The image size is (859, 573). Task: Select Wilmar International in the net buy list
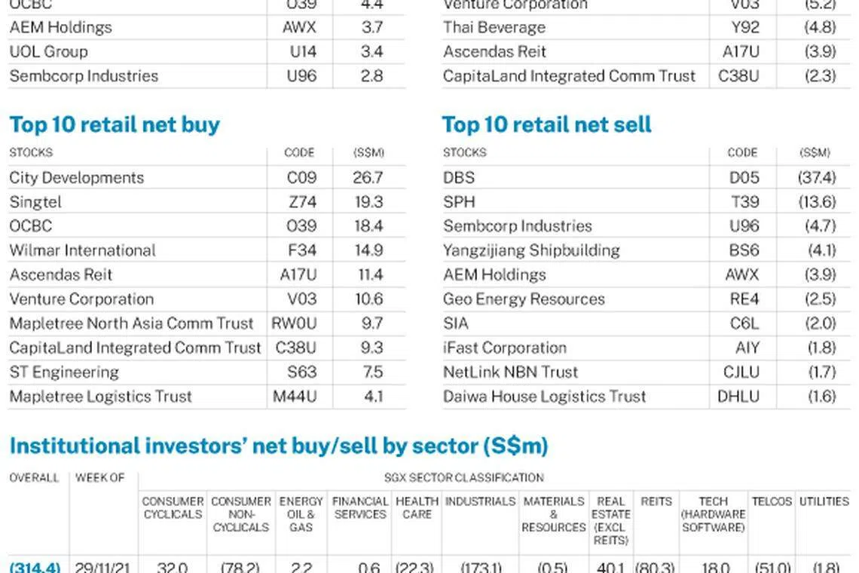coord(82,250)
